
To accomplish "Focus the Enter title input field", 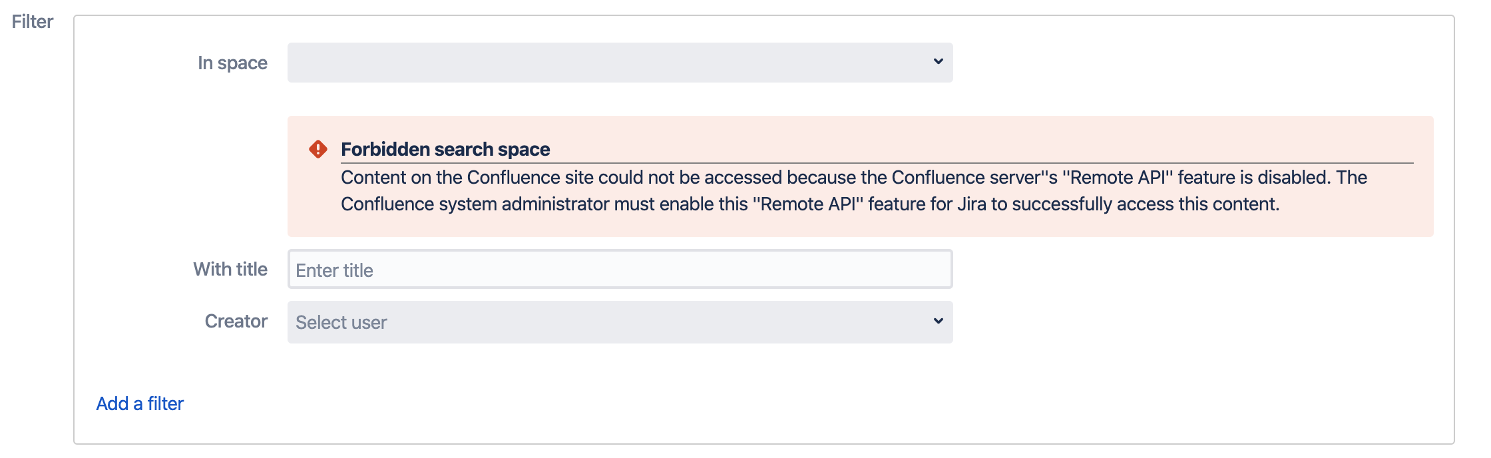I will 619,270.
